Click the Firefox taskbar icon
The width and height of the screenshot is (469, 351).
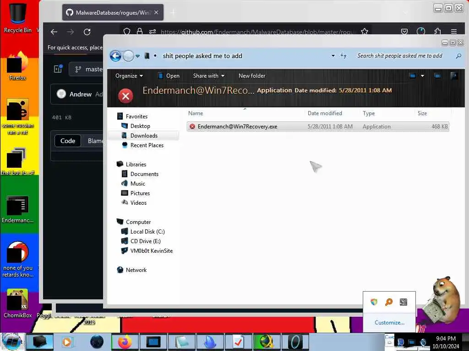point(125,342)
